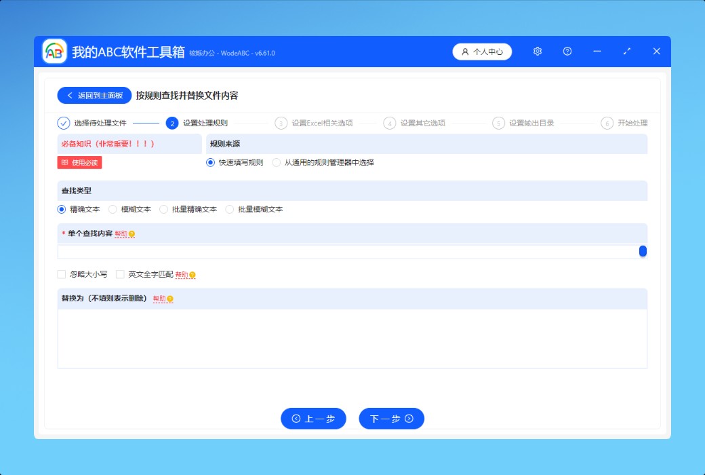
Task: Click the help icon beside 替换为
Action: tap(169, 299)
